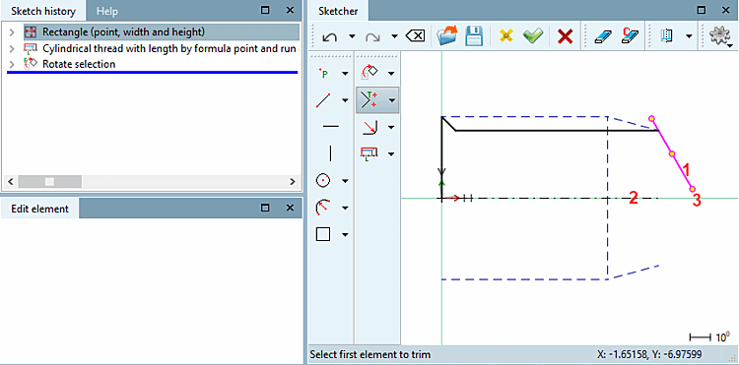This screenshot has width=739, height=365.
Task: Maximize the Edit element panel
Action: [265, 208]
